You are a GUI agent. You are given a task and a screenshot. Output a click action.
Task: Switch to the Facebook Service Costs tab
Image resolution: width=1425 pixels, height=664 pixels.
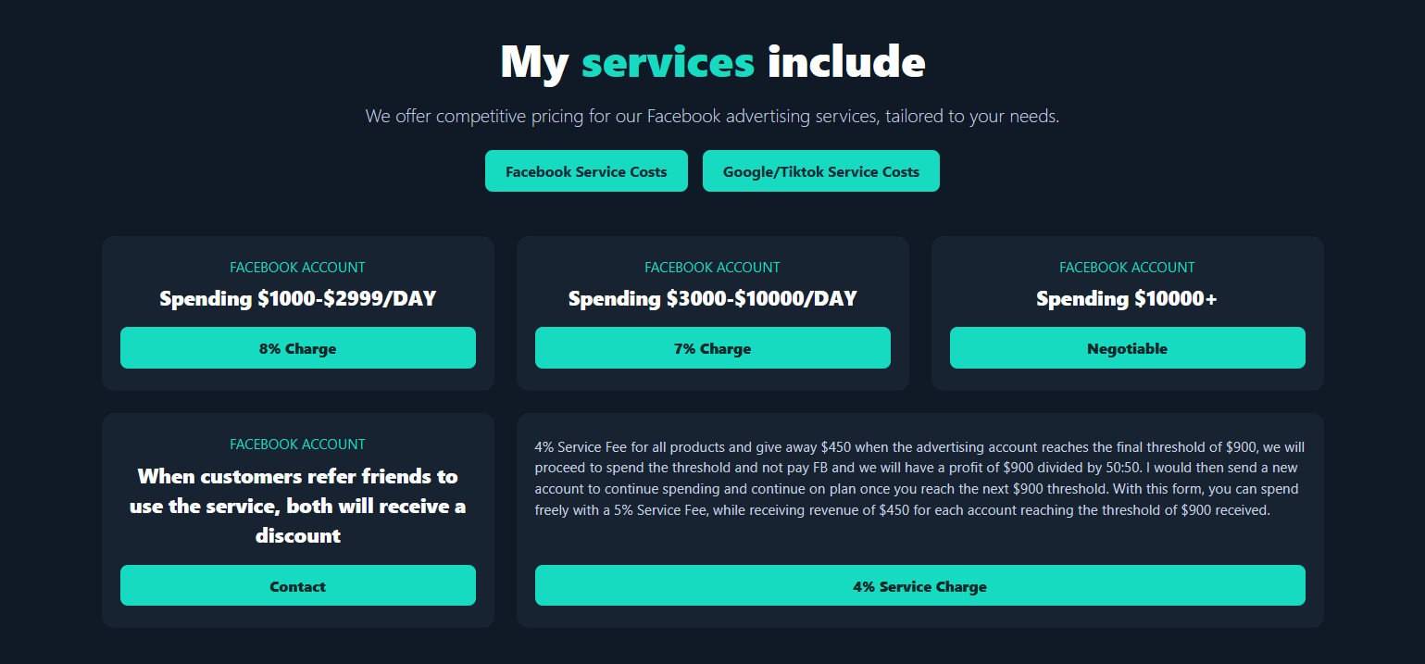click(586, 171)
